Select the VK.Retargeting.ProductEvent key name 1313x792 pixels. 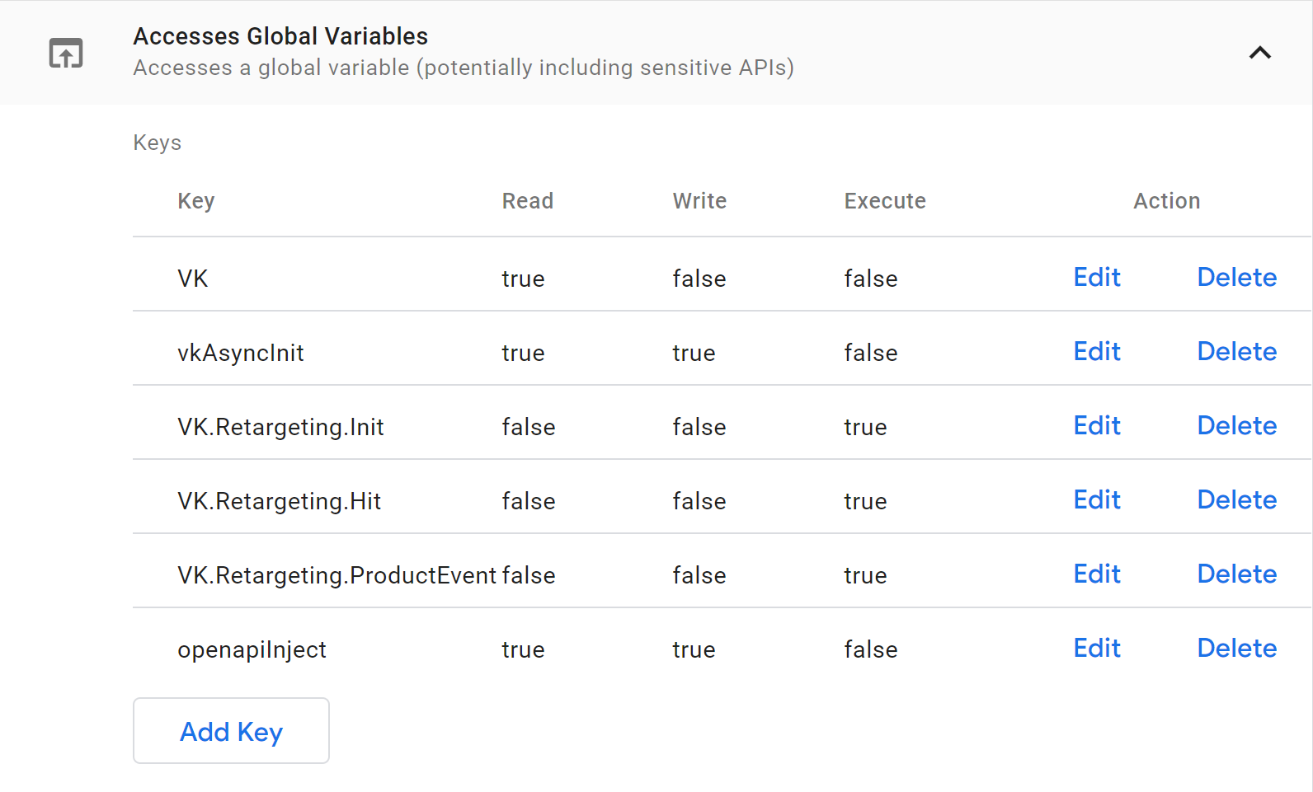[336, 575]
